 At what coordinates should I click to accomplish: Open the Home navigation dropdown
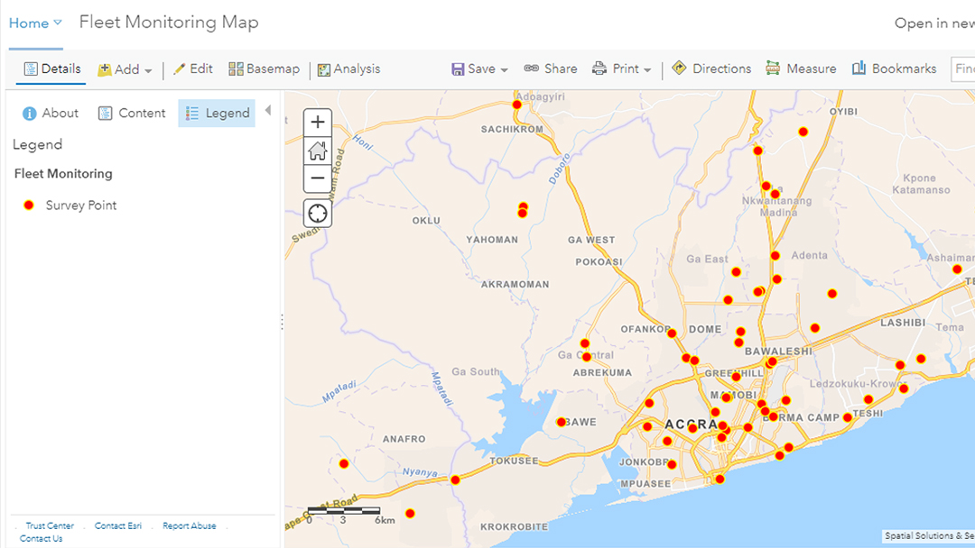pos(35,23)
